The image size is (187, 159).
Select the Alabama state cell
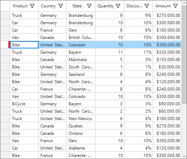(81, 148)
